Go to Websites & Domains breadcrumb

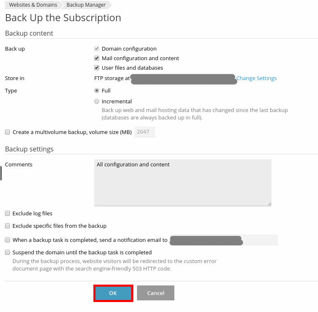[x=33, y=5]
